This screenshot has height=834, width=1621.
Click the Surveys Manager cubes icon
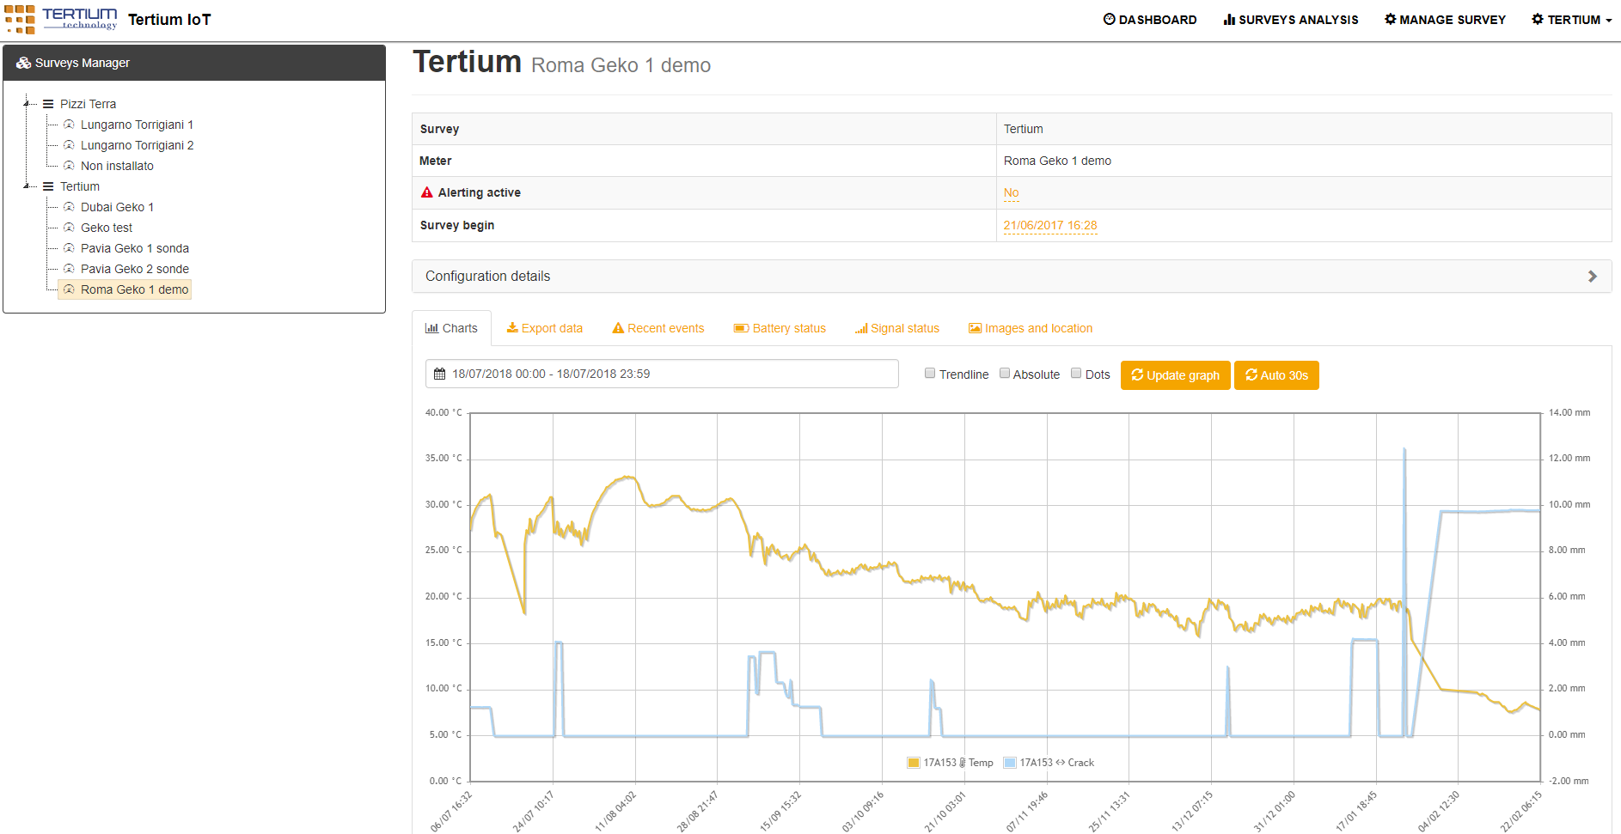(23, 63)
